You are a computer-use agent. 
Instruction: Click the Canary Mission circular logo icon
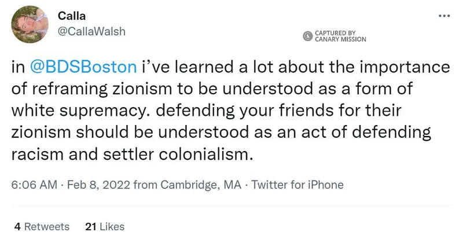[308, 36]
